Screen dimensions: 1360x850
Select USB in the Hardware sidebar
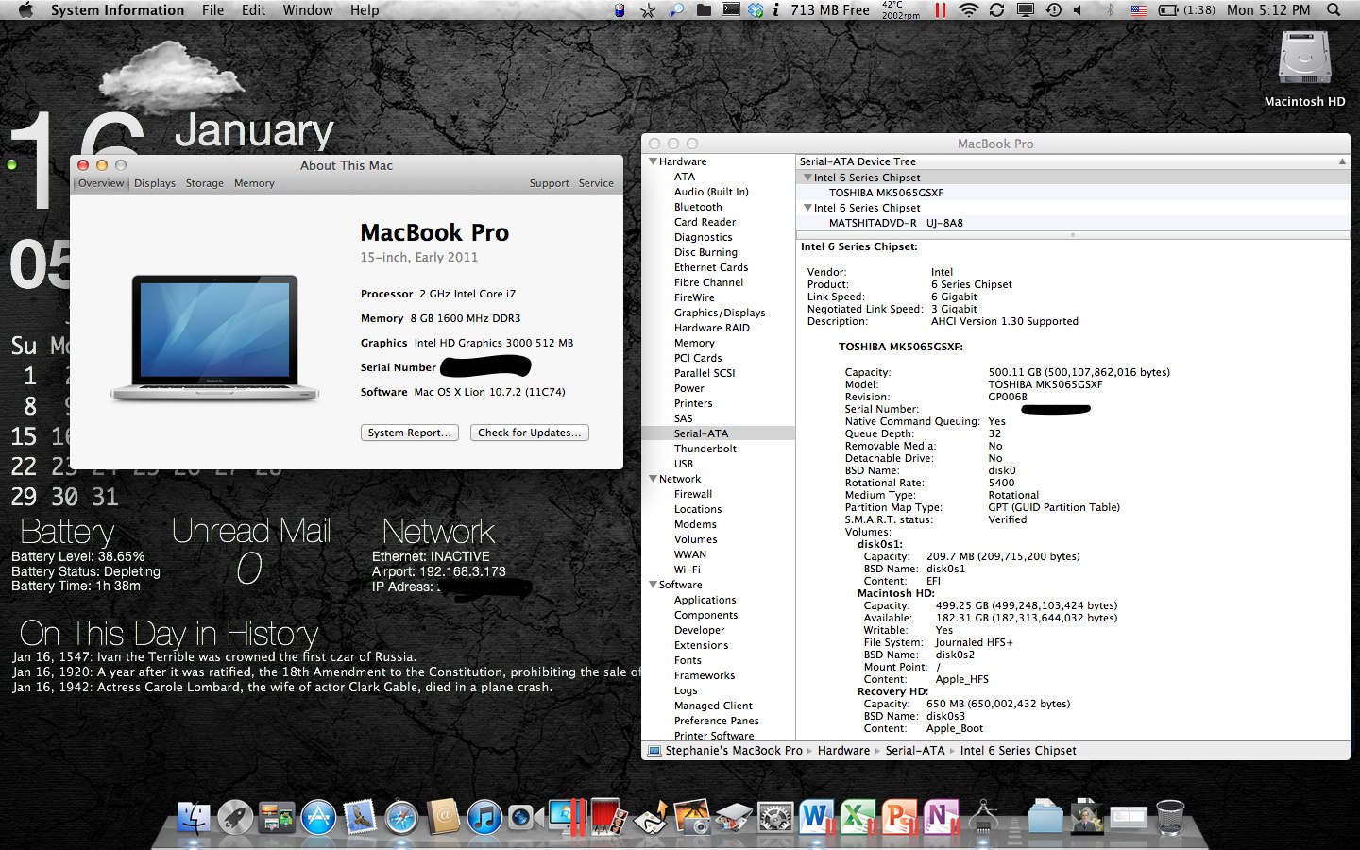click(x=684, y=464)
